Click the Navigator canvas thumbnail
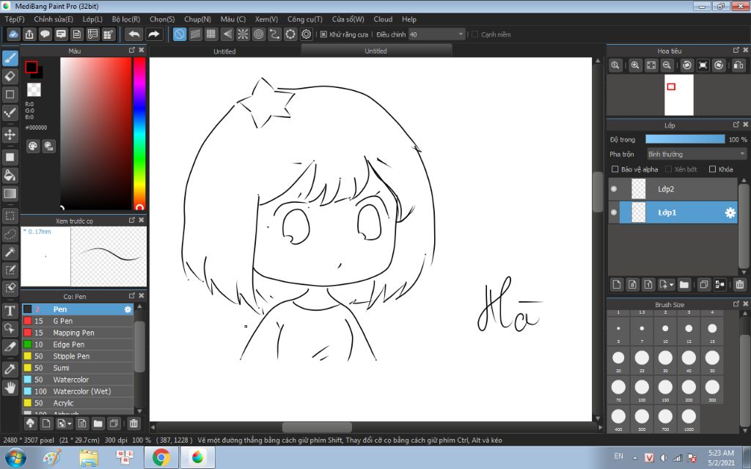This screenshot has width=751, height=469. 678,95
